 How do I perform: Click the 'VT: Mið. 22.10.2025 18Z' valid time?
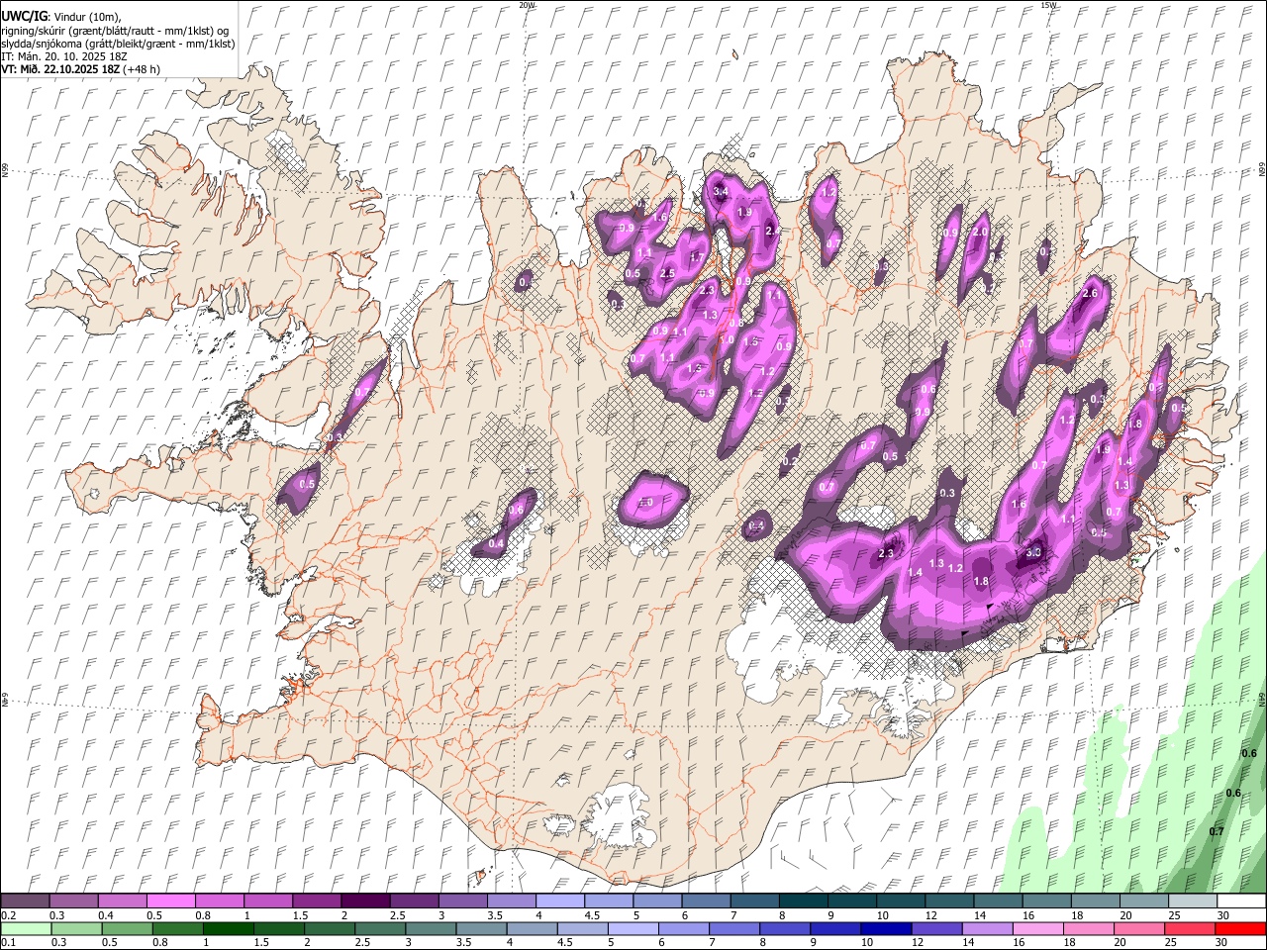click(x=60, y=69)
